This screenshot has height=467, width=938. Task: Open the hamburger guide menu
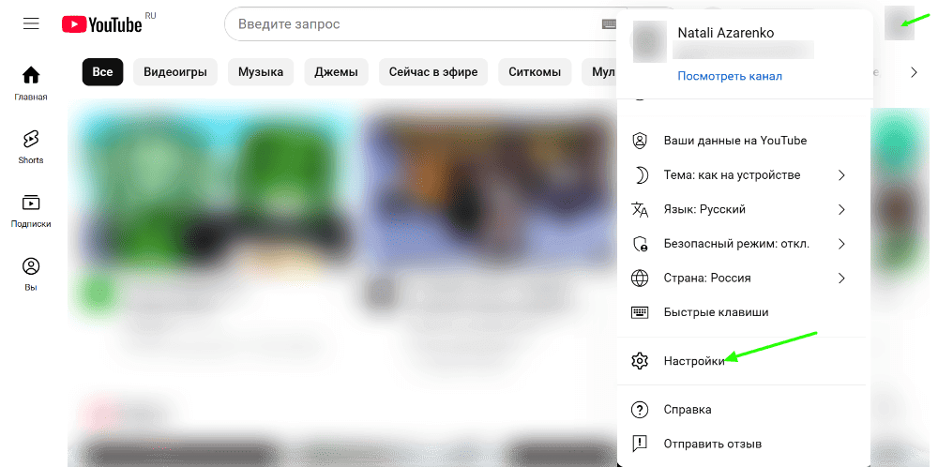31,24
